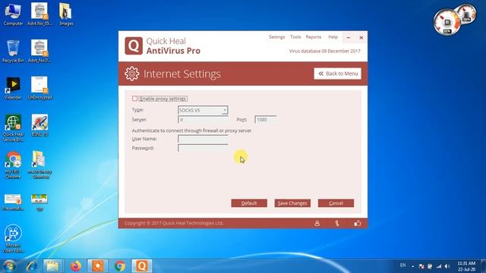
Task: Select Quick Heal taskbar button
Action: (x=142, y=266)
